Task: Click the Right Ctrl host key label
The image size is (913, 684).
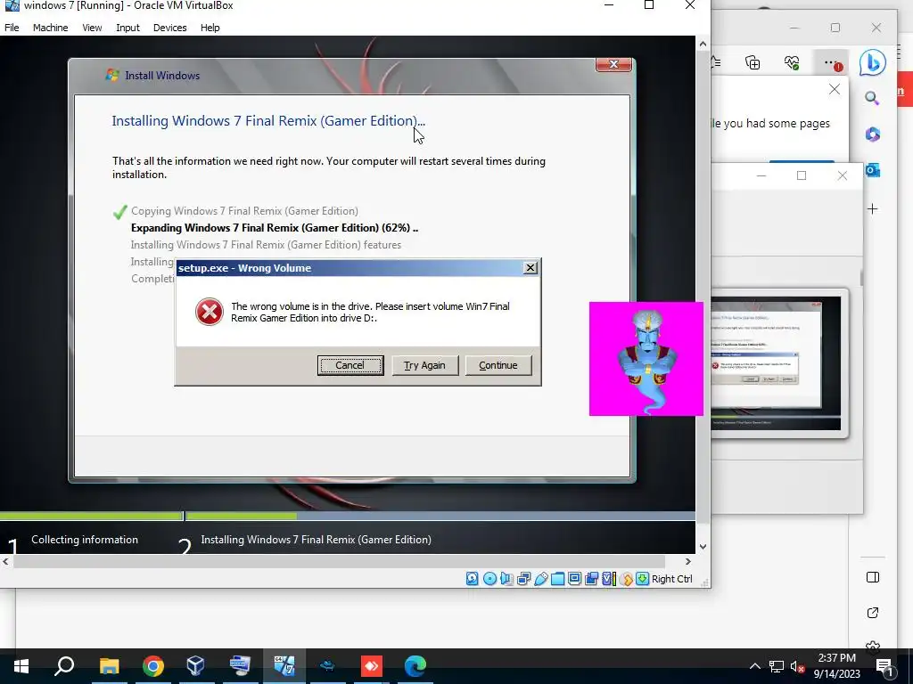Action: (672, 579)
